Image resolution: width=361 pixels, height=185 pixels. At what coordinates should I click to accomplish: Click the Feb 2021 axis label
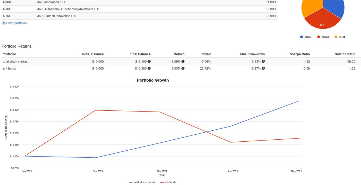(x=98, y=171)
